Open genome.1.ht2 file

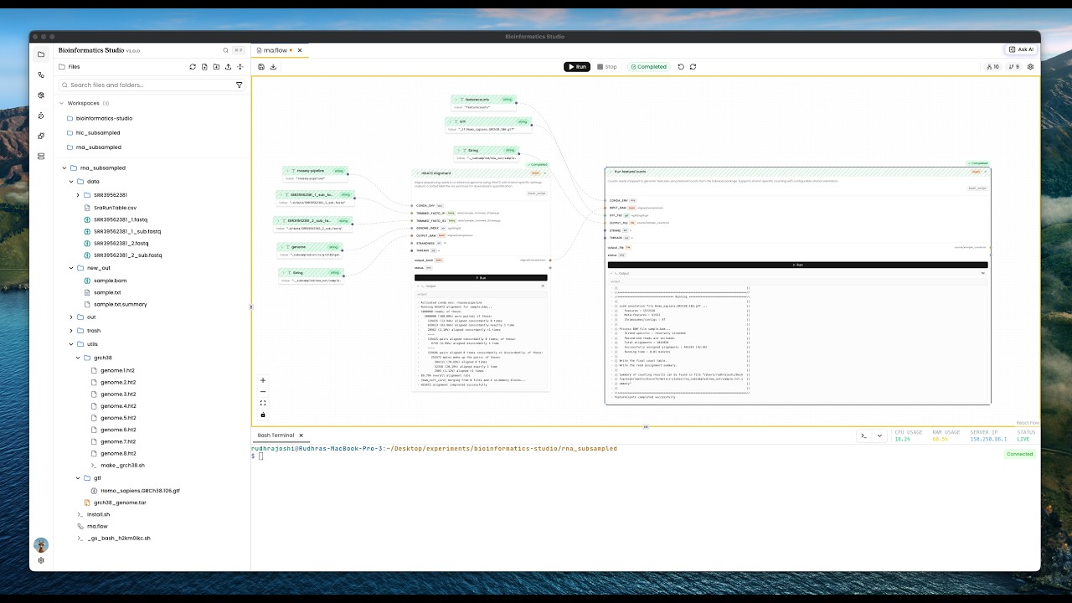point(118,370)
